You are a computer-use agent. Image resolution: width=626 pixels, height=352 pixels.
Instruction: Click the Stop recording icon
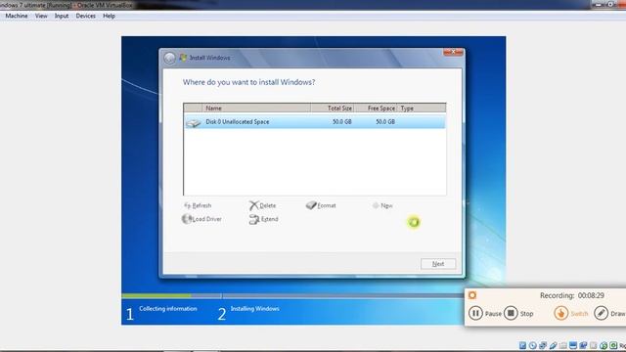tap(511, 313)
